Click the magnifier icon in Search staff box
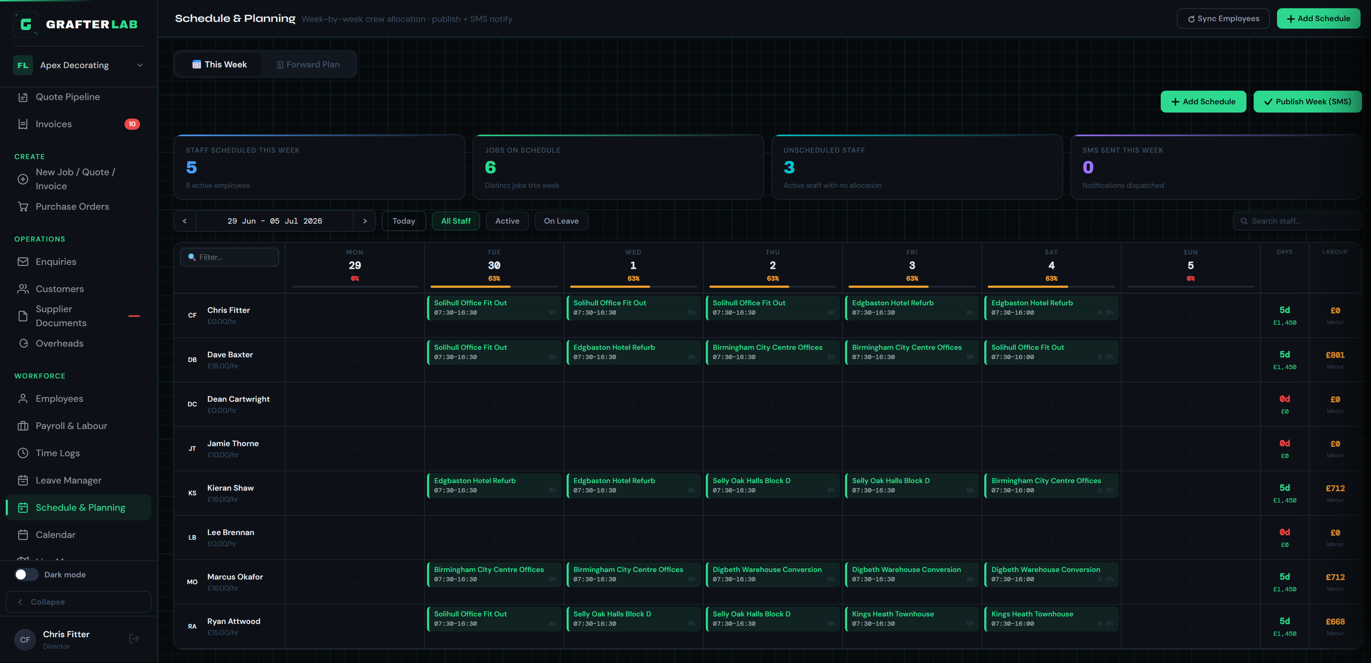Screen dimensions: 1371x663 1244,221
